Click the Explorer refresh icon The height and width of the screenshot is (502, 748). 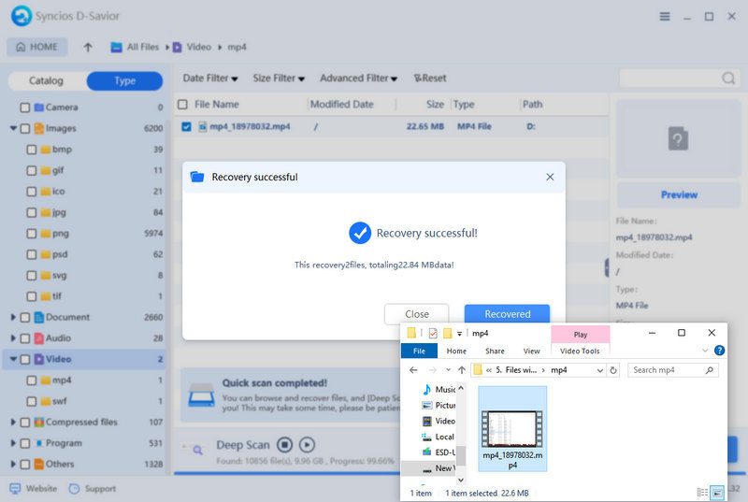613,370
